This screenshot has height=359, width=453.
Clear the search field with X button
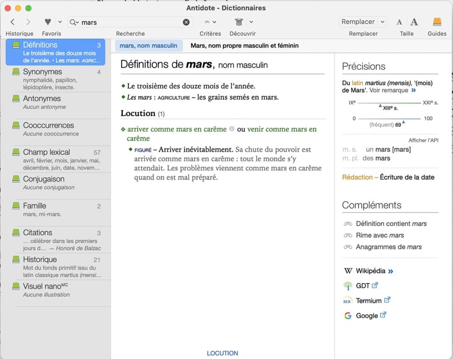tap(186, 22)
